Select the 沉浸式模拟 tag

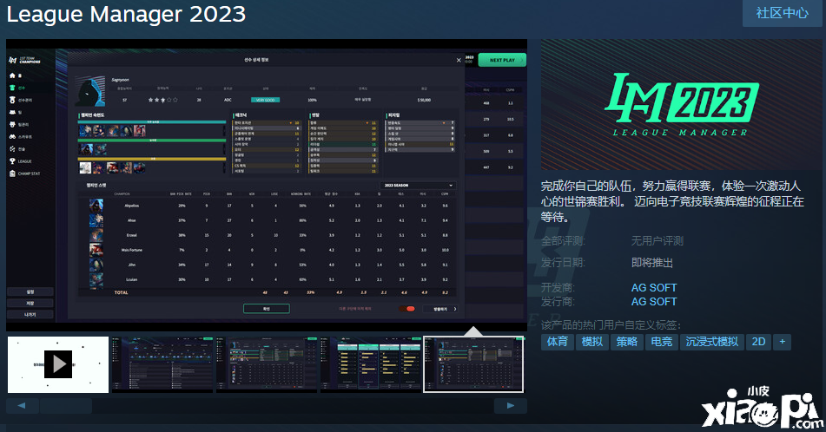712,342
